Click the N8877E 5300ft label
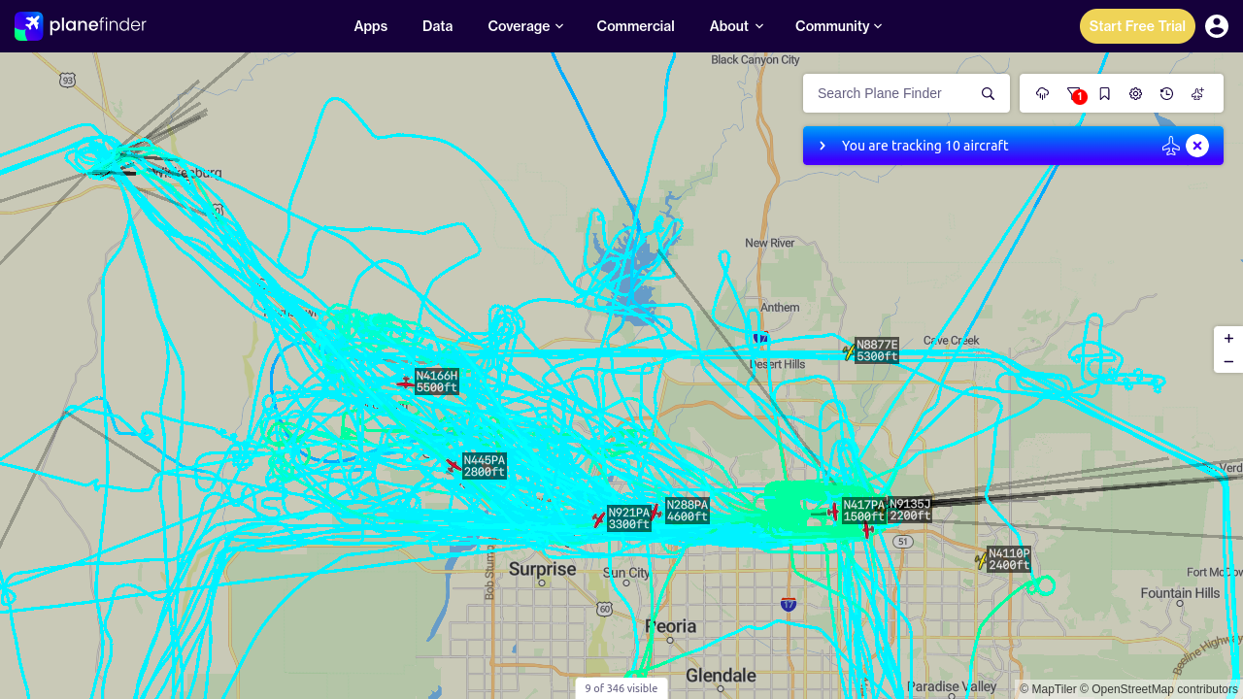Image resolution: width=1243 pixels, height=699 pixels. pos(877,350)
